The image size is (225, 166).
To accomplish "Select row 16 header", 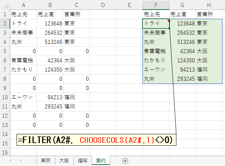I will (x=5, y=153).
